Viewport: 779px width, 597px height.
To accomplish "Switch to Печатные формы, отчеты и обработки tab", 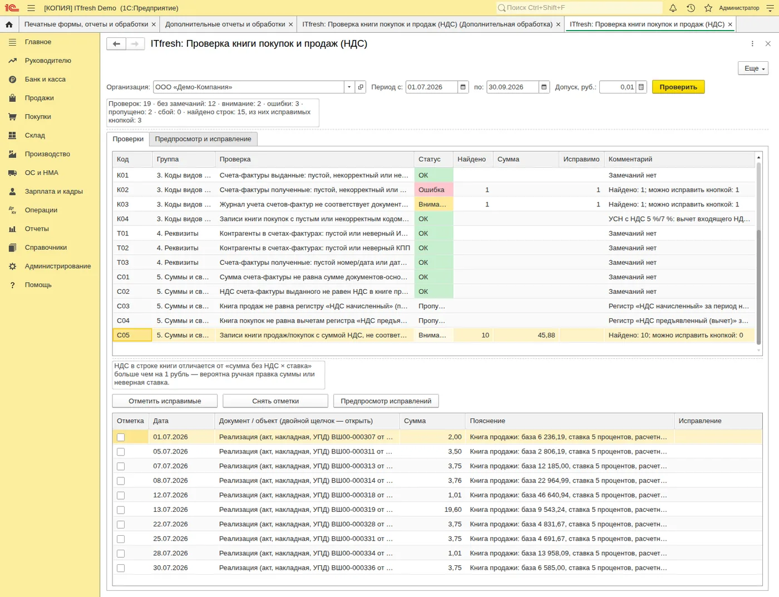I will 86,24.
